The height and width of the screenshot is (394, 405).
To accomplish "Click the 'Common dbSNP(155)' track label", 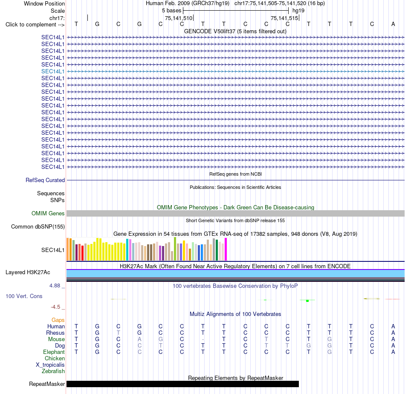I will (x=38, y=226).
